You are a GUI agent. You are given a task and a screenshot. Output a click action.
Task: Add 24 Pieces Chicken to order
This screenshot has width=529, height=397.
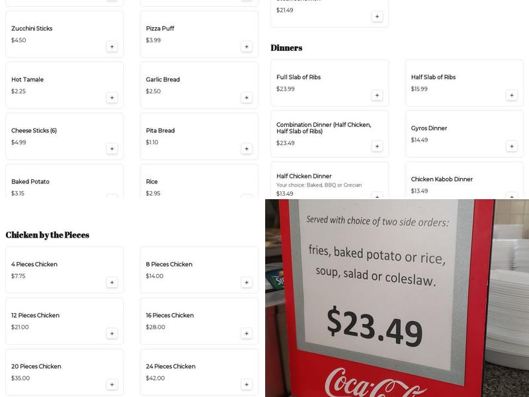pos(247,384)
